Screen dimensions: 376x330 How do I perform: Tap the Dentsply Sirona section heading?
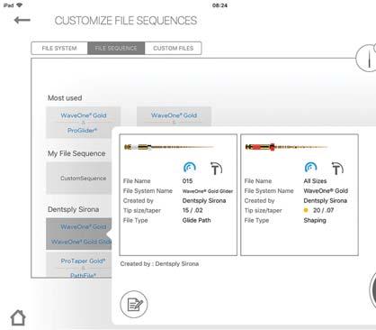tap(73, 209)
